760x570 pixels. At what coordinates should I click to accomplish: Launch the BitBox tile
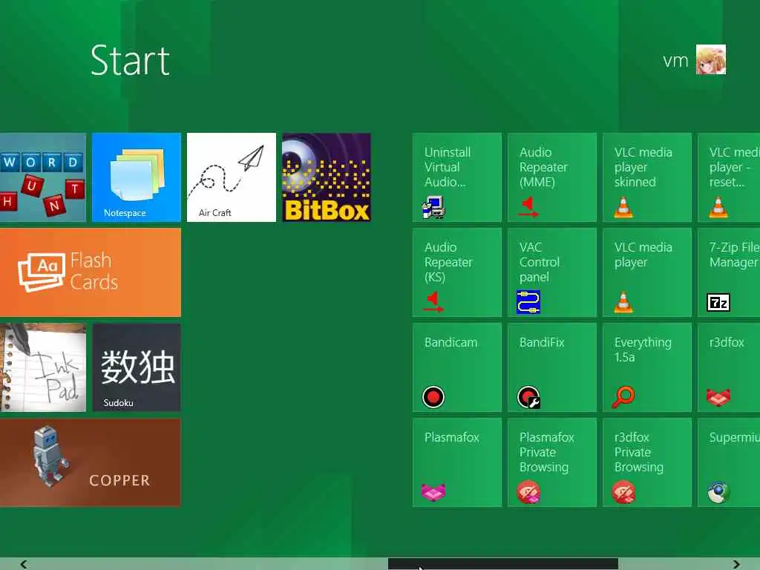327,177
